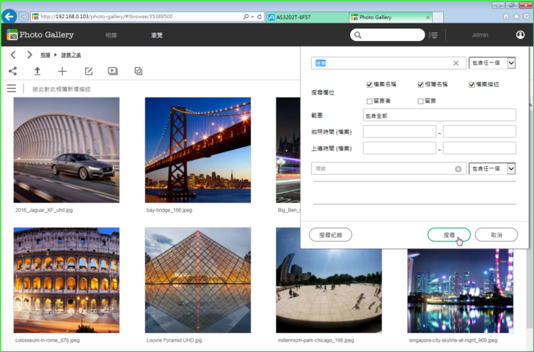Clear the keyword field with X icon
Viewport: 534px width, 352px height.
(456, 64)
